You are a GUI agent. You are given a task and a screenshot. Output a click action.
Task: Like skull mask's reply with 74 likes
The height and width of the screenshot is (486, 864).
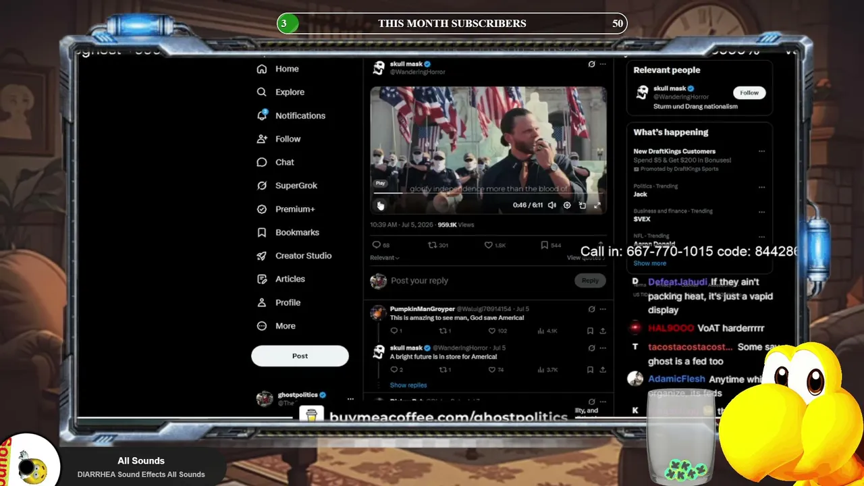click(x=491, y=370)
